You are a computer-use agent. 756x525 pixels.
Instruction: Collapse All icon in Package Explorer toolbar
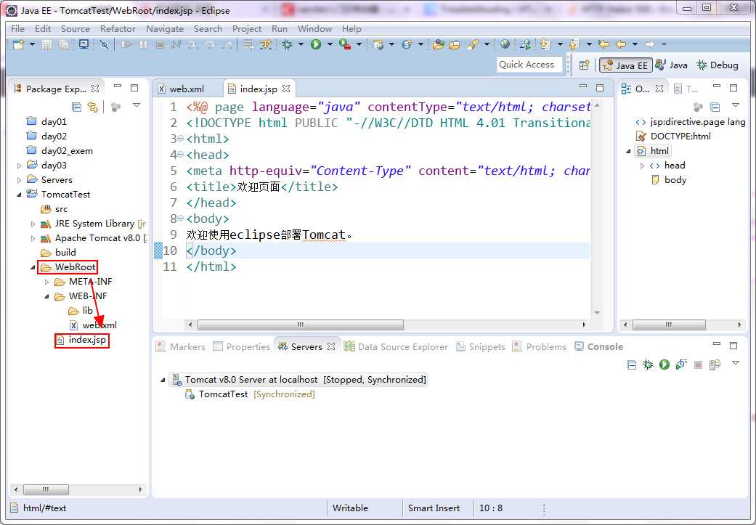click(x=76, y=107)
